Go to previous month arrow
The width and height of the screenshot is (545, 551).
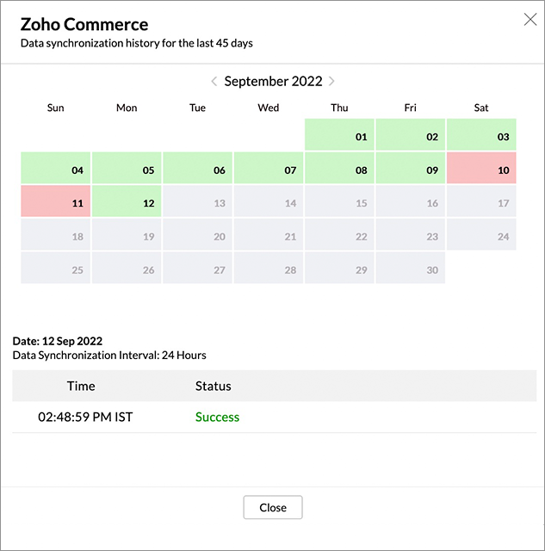point(214,82)
